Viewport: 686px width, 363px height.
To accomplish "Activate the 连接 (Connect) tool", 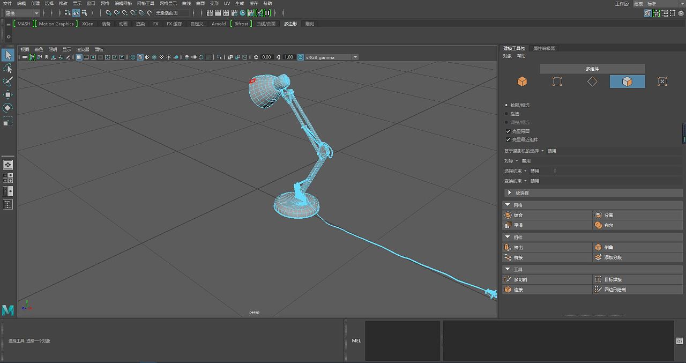I will click(x=548, y=290).
